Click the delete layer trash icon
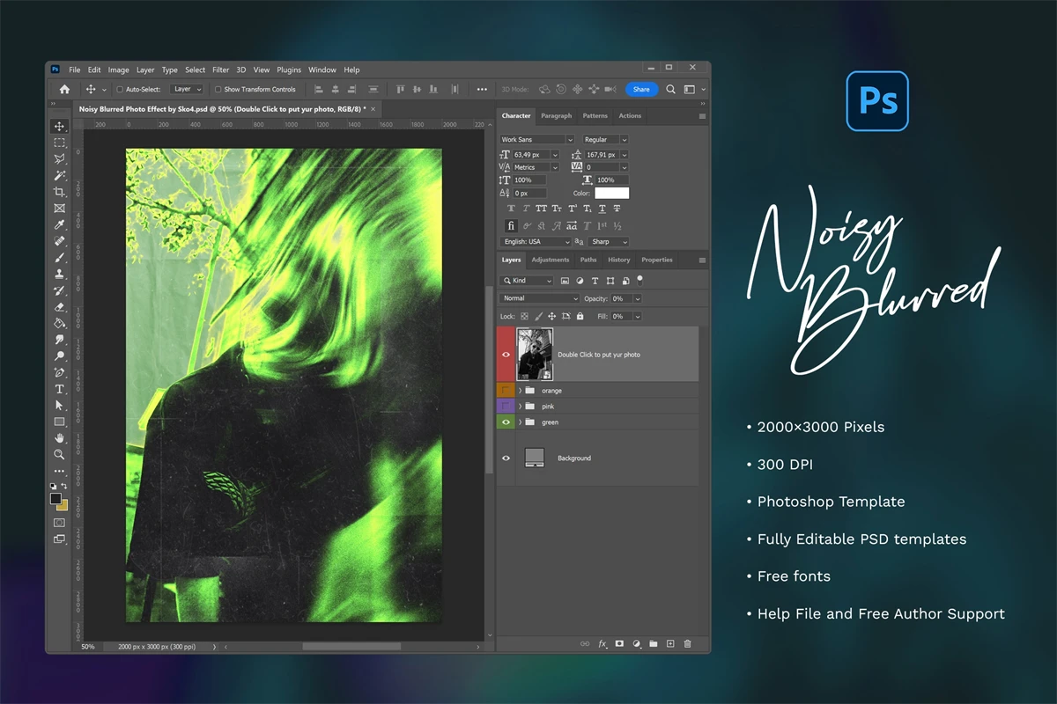Viewport: 1057px width, 704px height. [687, 644]
